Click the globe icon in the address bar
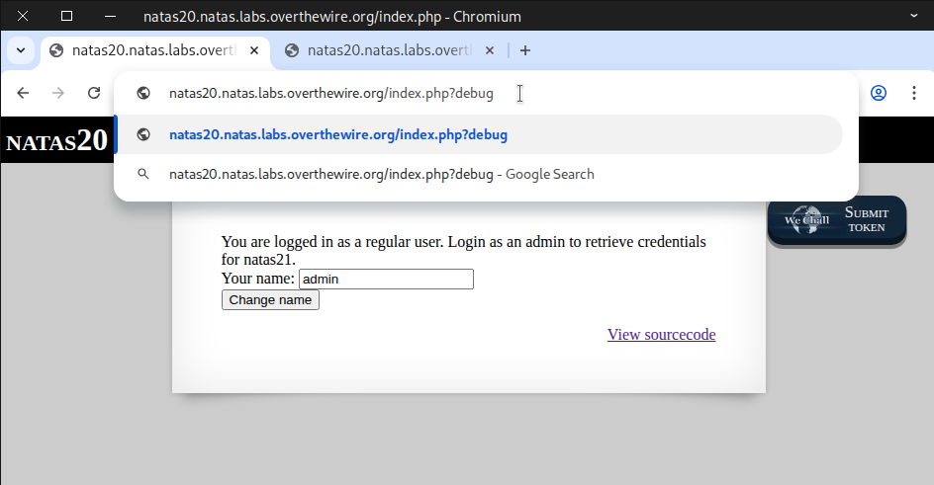934x485 pixels. tap(143, 93)
